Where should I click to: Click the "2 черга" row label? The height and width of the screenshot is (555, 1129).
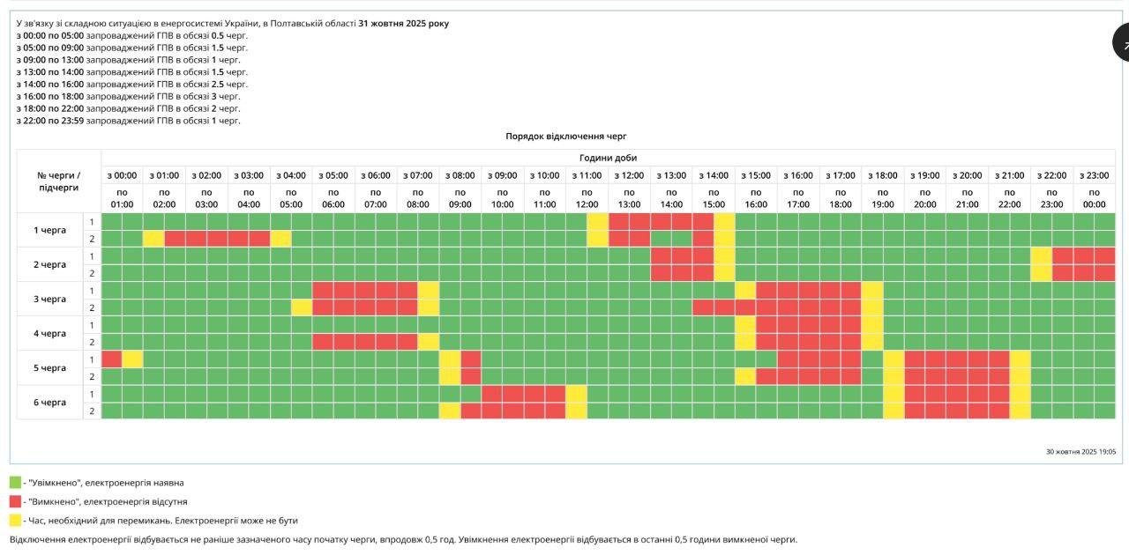(x=49, y=264)
